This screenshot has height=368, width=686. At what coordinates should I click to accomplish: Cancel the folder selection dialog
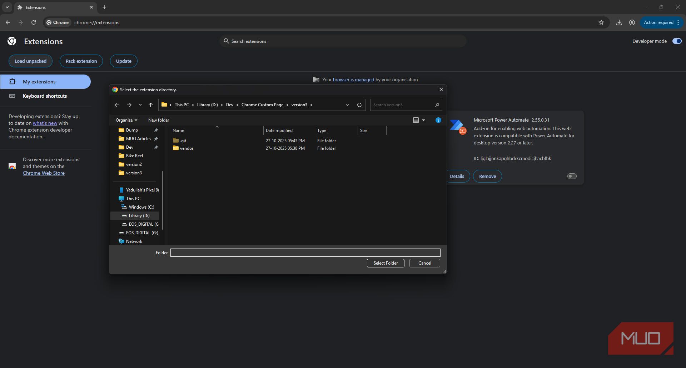click(x=424, y=263)
